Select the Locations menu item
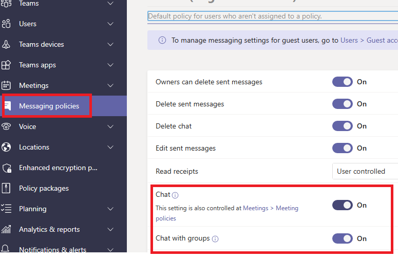 [64, 147]
